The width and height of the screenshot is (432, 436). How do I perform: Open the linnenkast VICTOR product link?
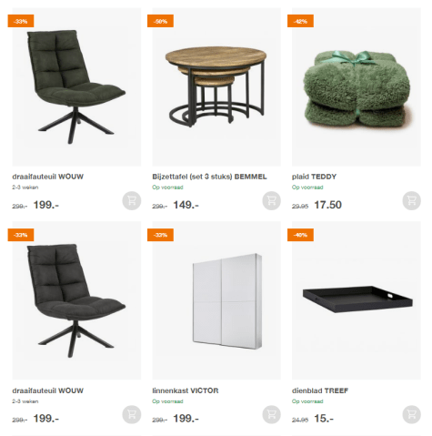[x=186, y=390]
